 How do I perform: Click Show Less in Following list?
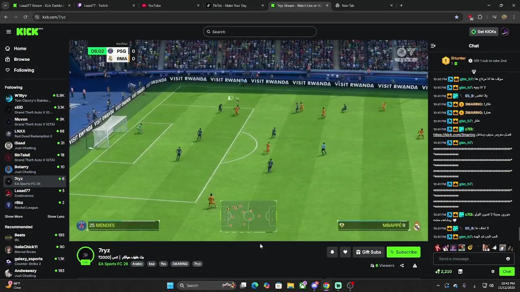[x=56, y=217]
